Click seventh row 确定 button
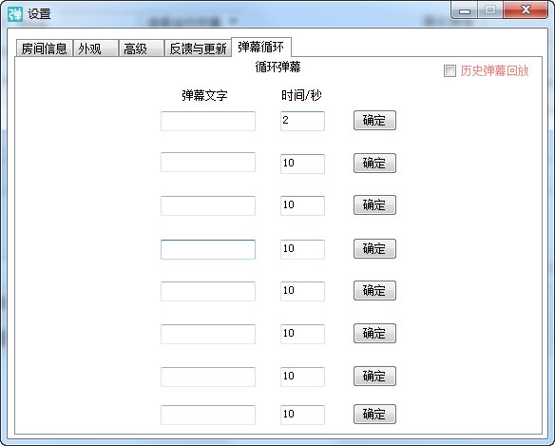Image resolution: width=555 pixels, height=446 pixels. pos(374,376)
